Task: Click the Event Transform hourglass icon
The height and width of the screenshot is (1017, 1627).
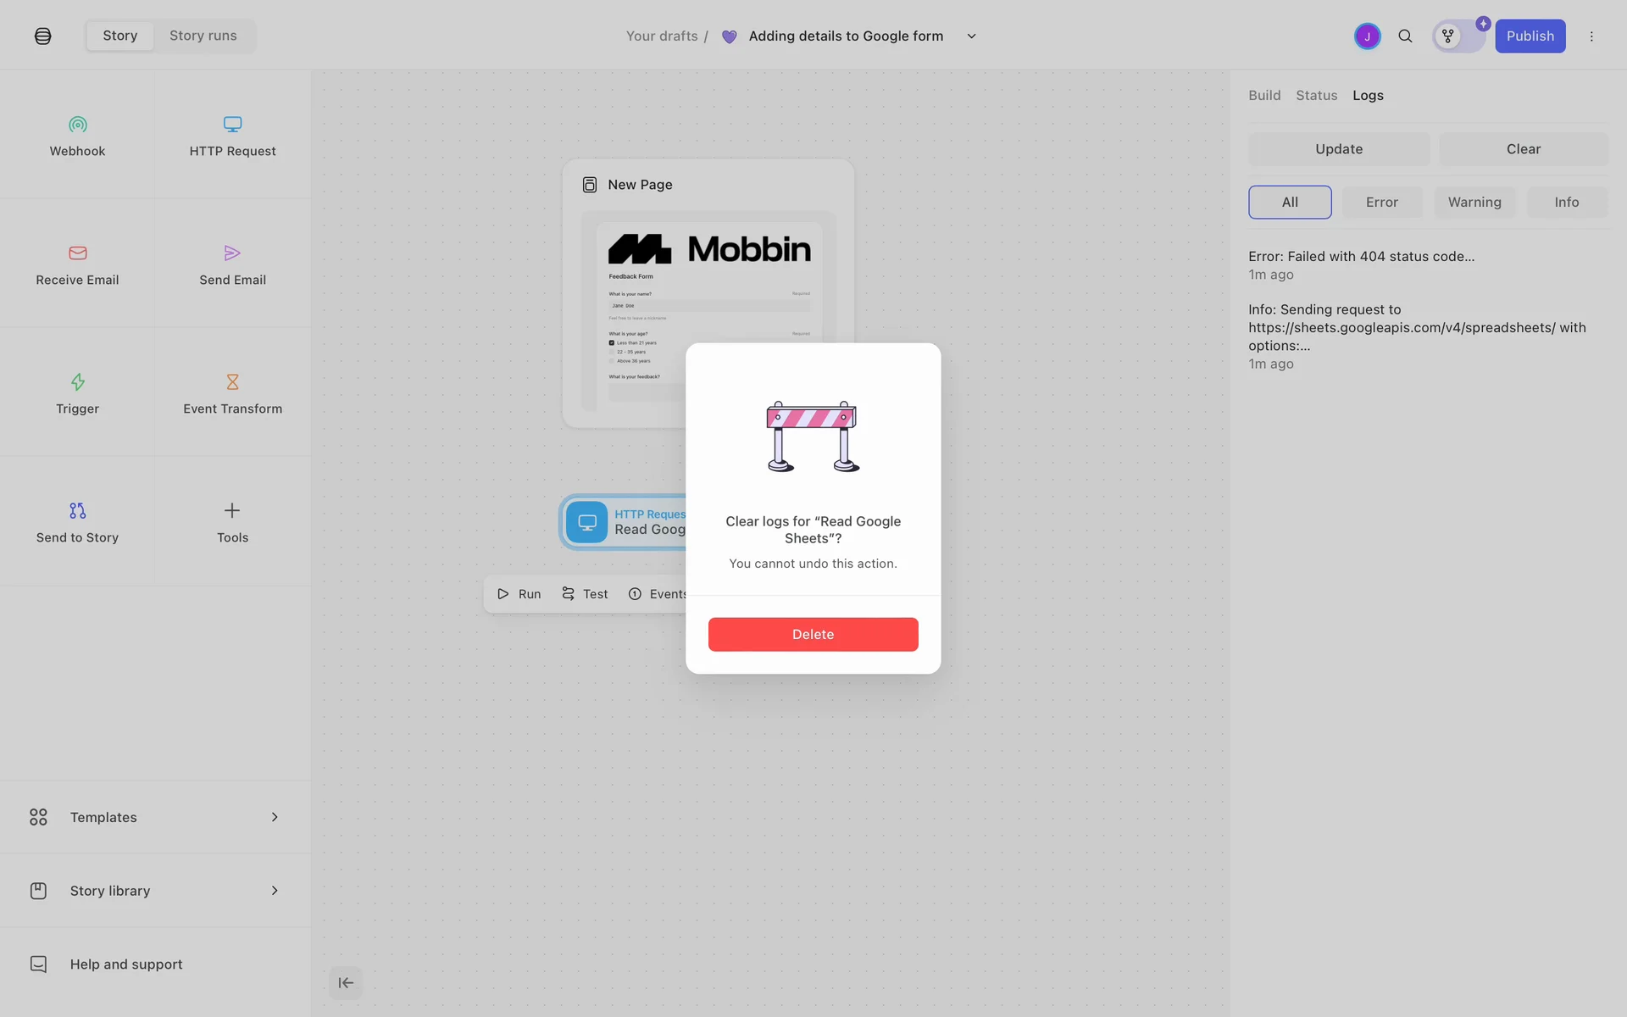Action: (232, 382)
